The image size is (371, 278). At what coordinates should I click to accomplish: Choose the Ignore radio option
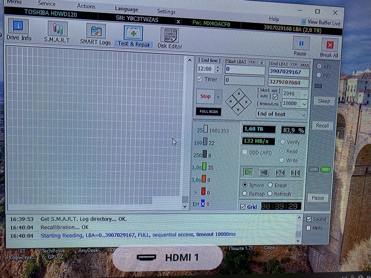tap(244, 185)
